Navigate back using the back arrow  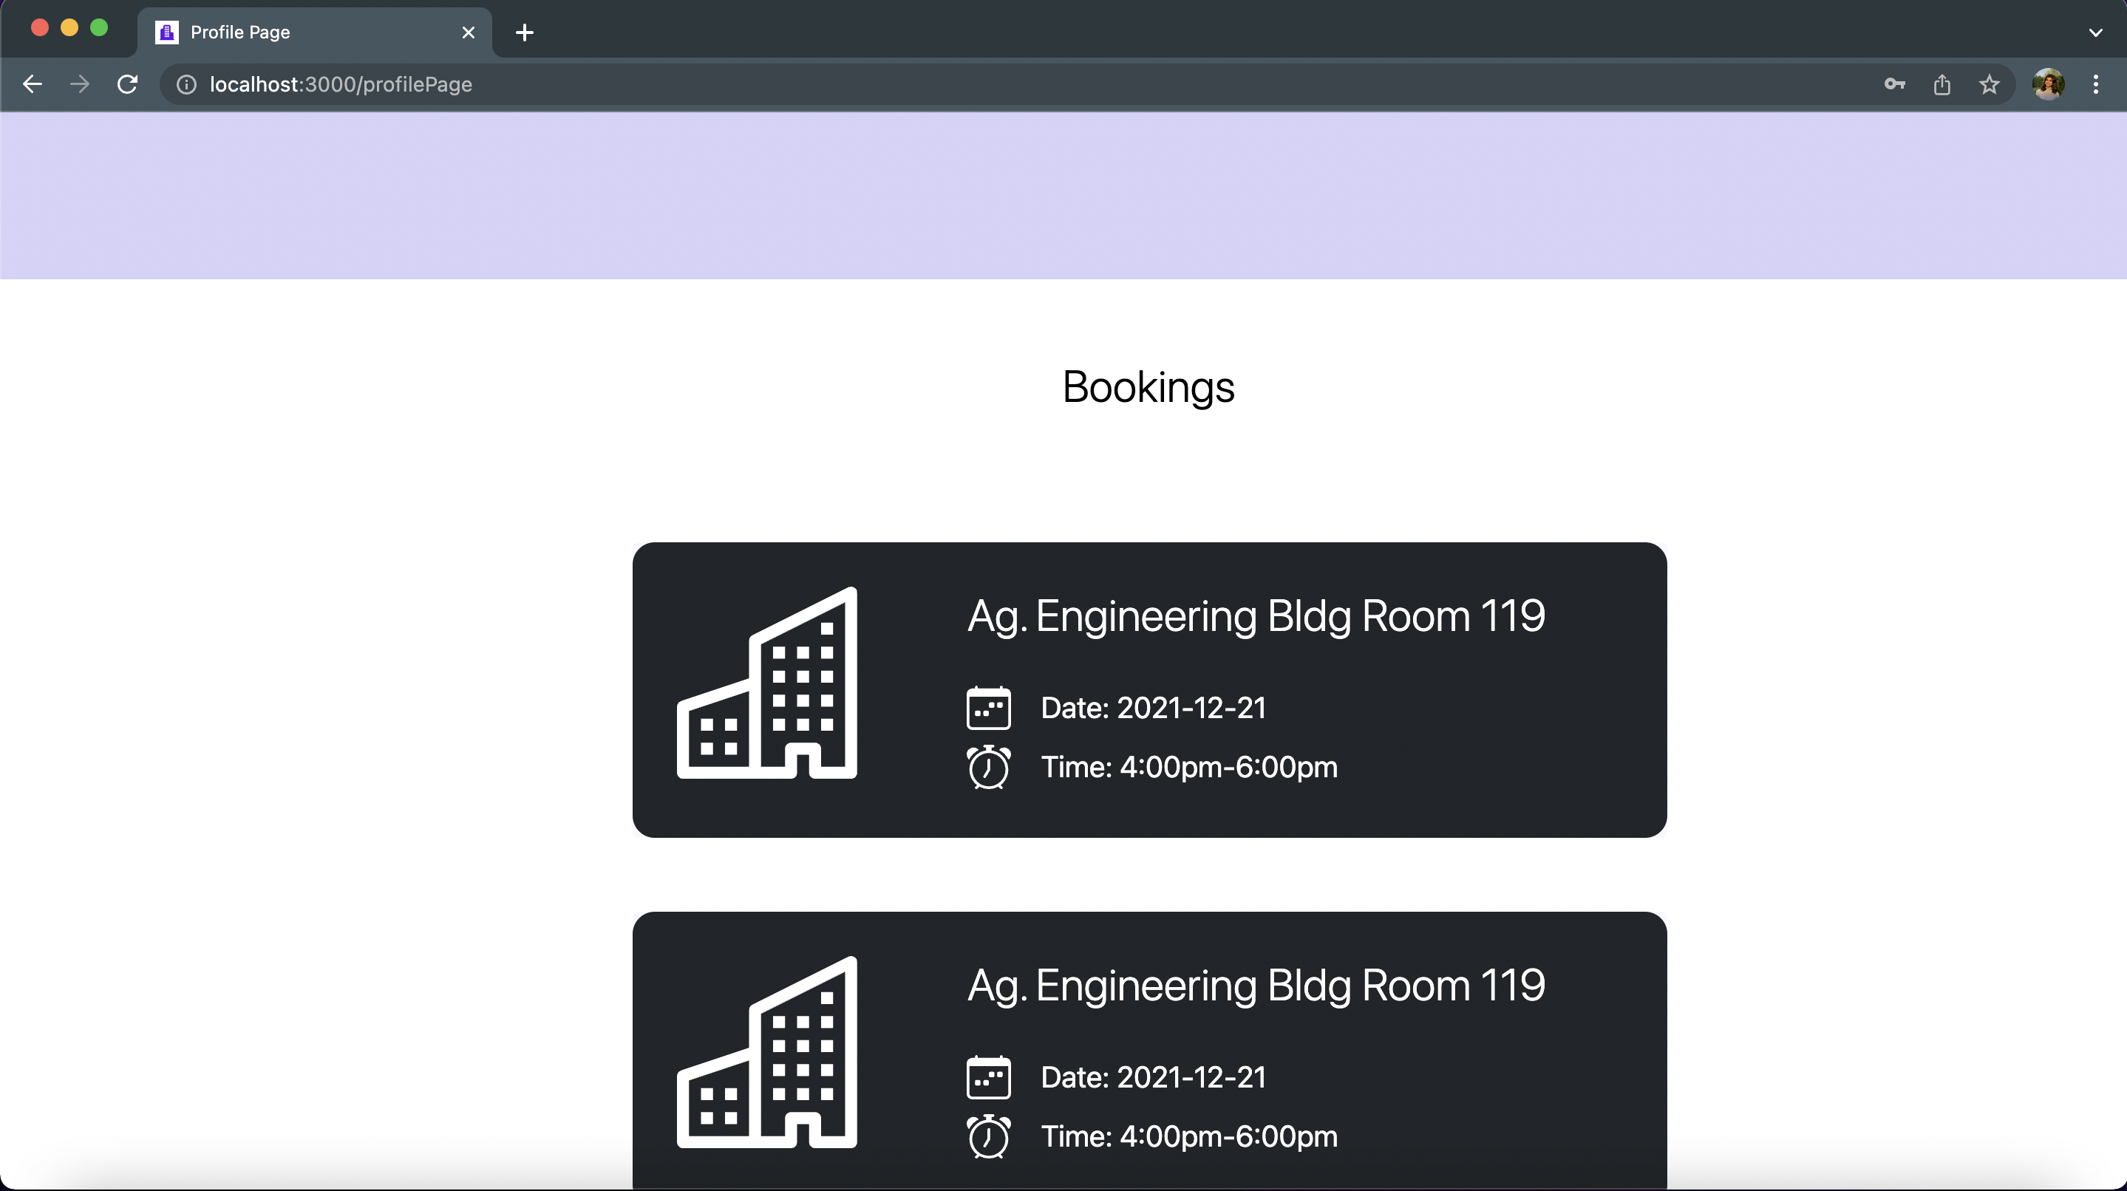tap(33, 84)
